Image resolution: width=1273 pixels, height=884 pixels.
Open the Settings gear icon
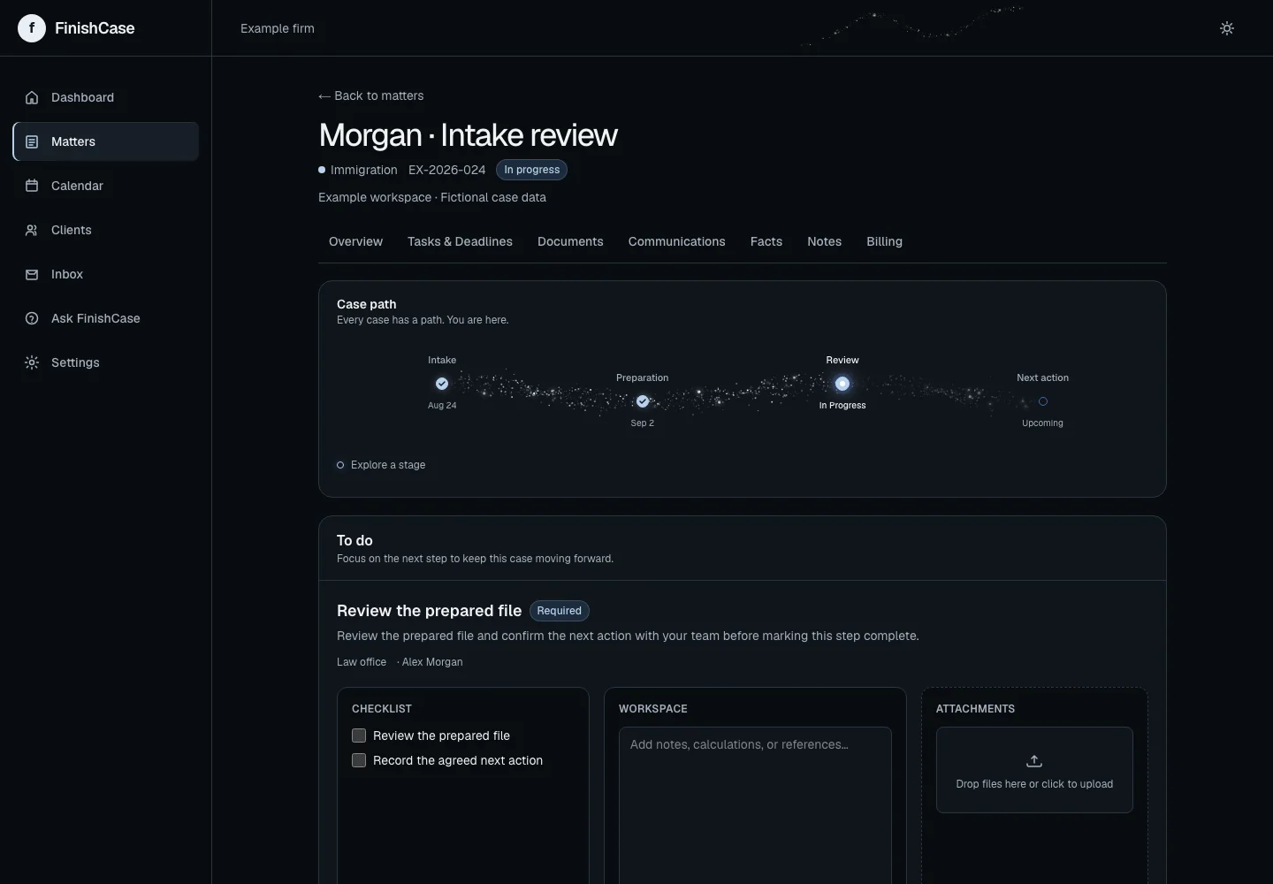(x=32, y=362)
